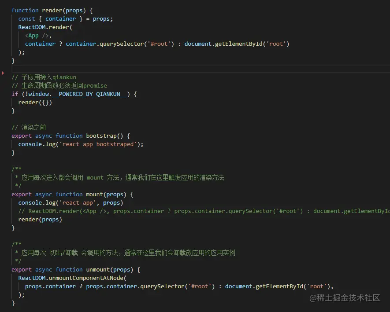The image size is (390, 312).
Task: Click comment '// 生命周期函数必须返回promise'
Action: tap(59, 86)
